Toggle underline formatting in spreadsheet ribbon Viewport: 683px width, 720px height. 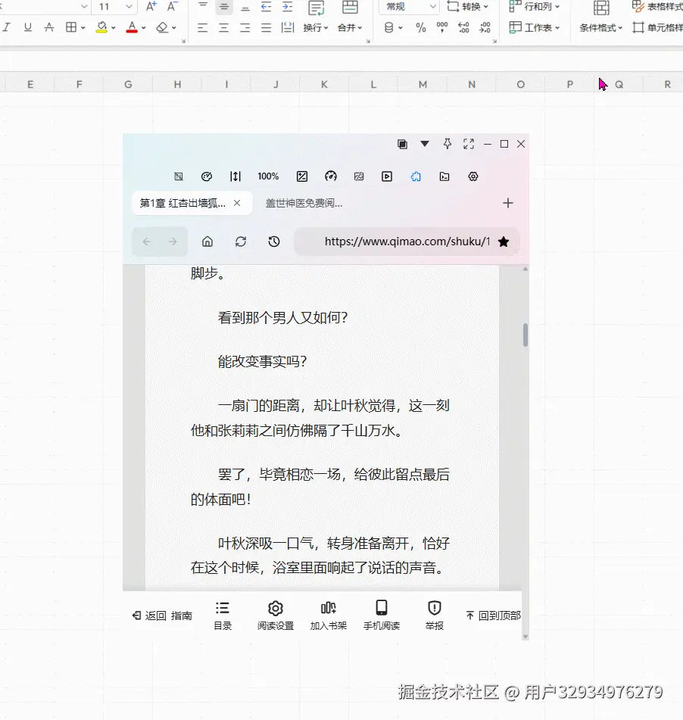(27, 27)
